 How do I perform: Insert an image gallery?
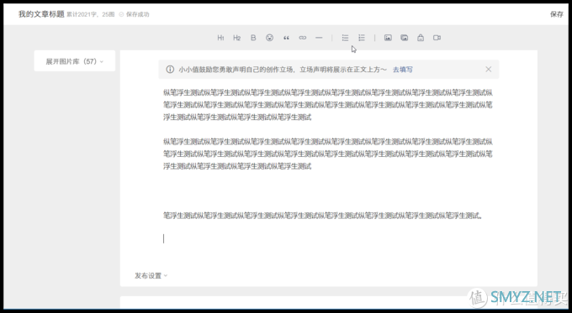pos(405,38)
